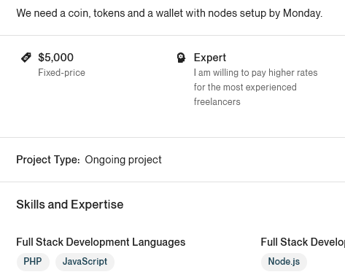This screenshot has width=345, height=280.
Task: Click the Expert experience level heading
Action: [210, 58]
